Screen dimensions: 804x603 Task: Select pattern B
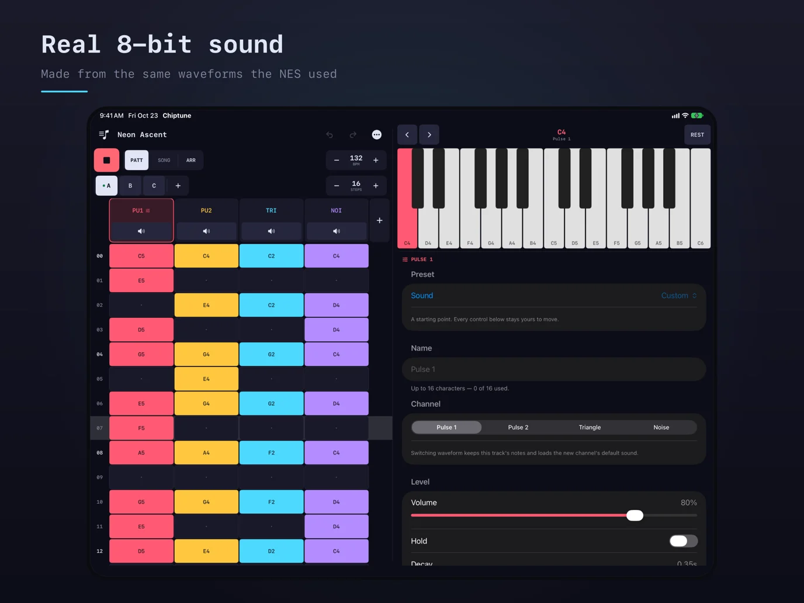pos(130,186)
